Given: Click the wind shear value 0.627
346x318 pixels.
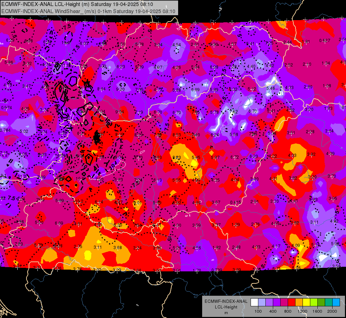Looking at the screenshot, I should 324,41.
